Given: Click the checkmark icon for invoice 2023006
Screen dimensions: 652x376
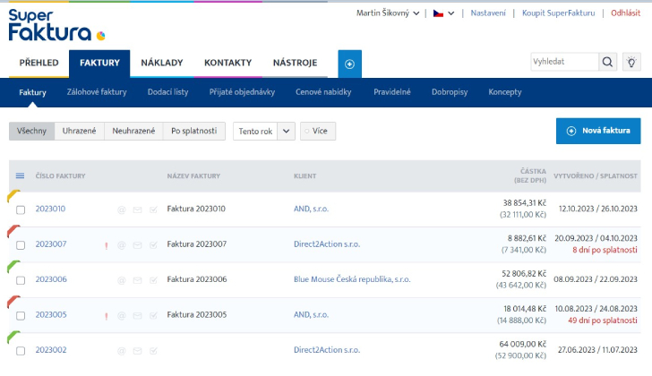Looking at the screenshot, I should click(154, 280).
